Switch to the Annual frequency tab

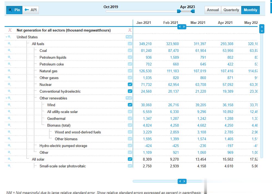click(x=213, y=10)
